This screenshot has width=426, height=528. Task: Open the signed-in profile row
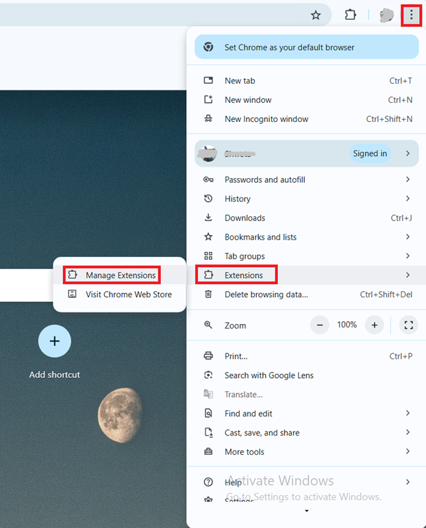point(306,153)
